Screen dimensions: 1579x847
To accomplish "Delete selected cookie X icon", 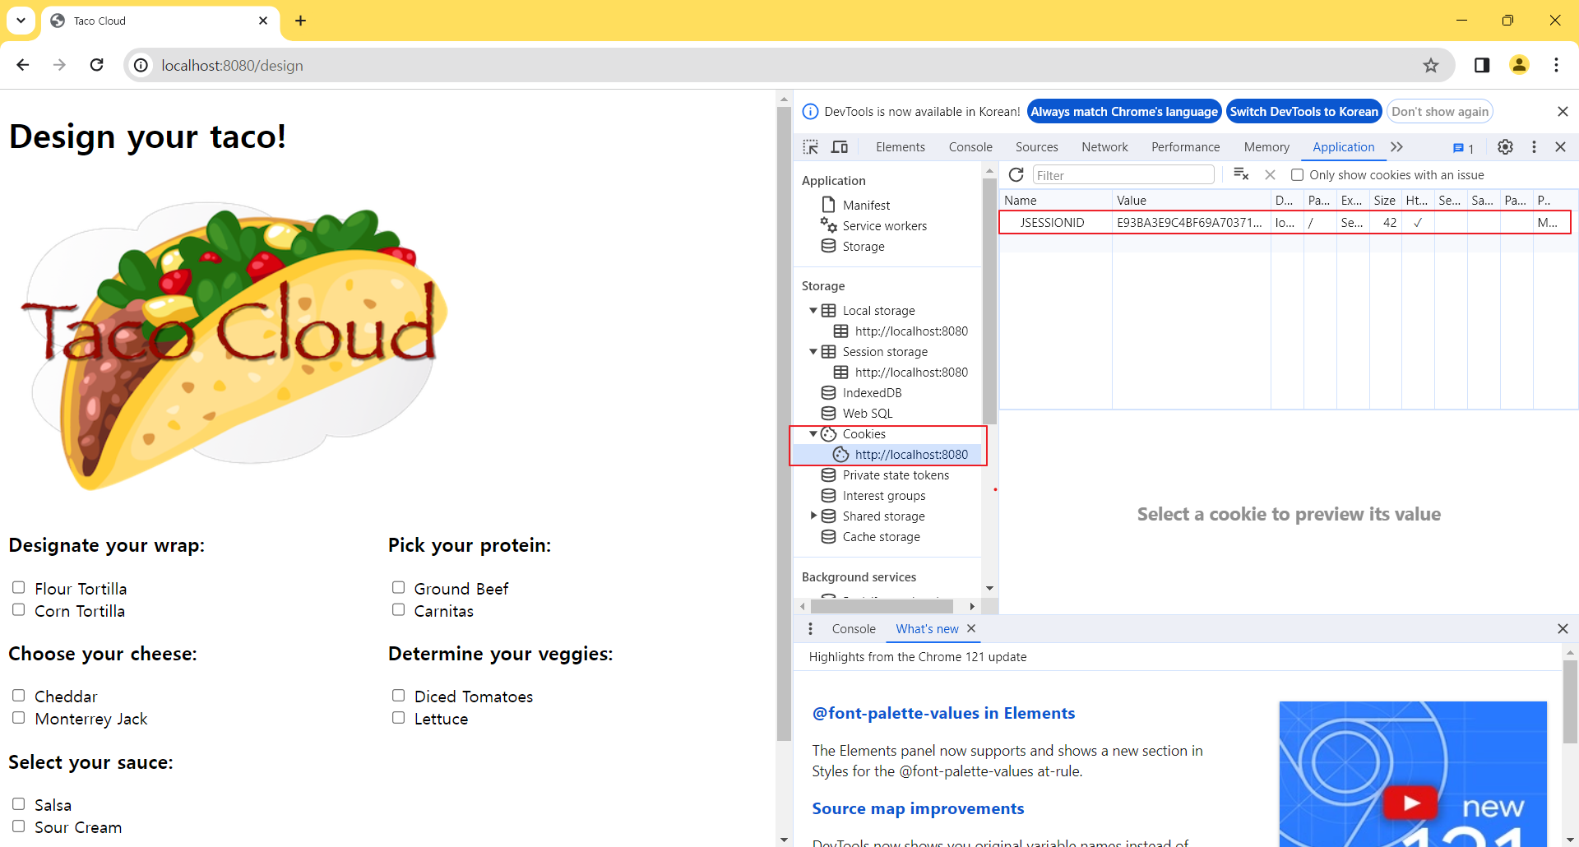I will point(1270,174).
